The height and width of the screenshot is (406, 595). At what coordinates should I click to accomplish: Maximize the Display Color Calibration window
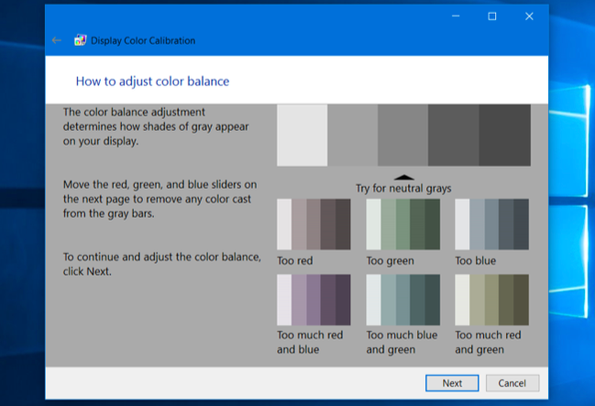(492, 16)
